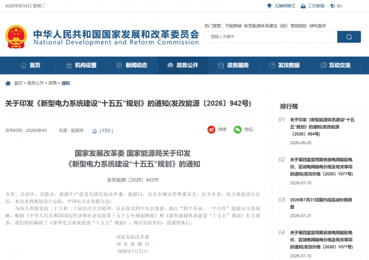Image resolution: width=369 pixels, height=260 pixels.
Task: Click the date 2026年8月4日 星期二
Action: 25,6
